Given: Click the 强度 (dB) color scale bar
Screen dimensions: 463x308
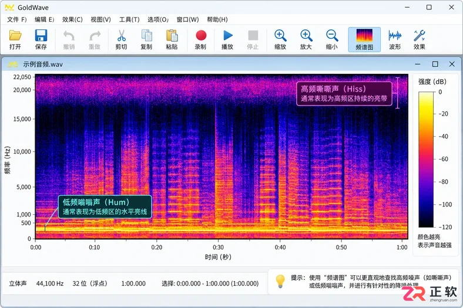Looking at the screenshot, I should click(426, 160).
